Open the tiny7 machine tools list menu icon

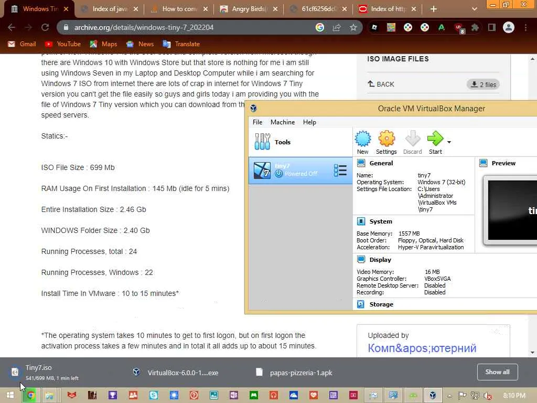[340, 171]
